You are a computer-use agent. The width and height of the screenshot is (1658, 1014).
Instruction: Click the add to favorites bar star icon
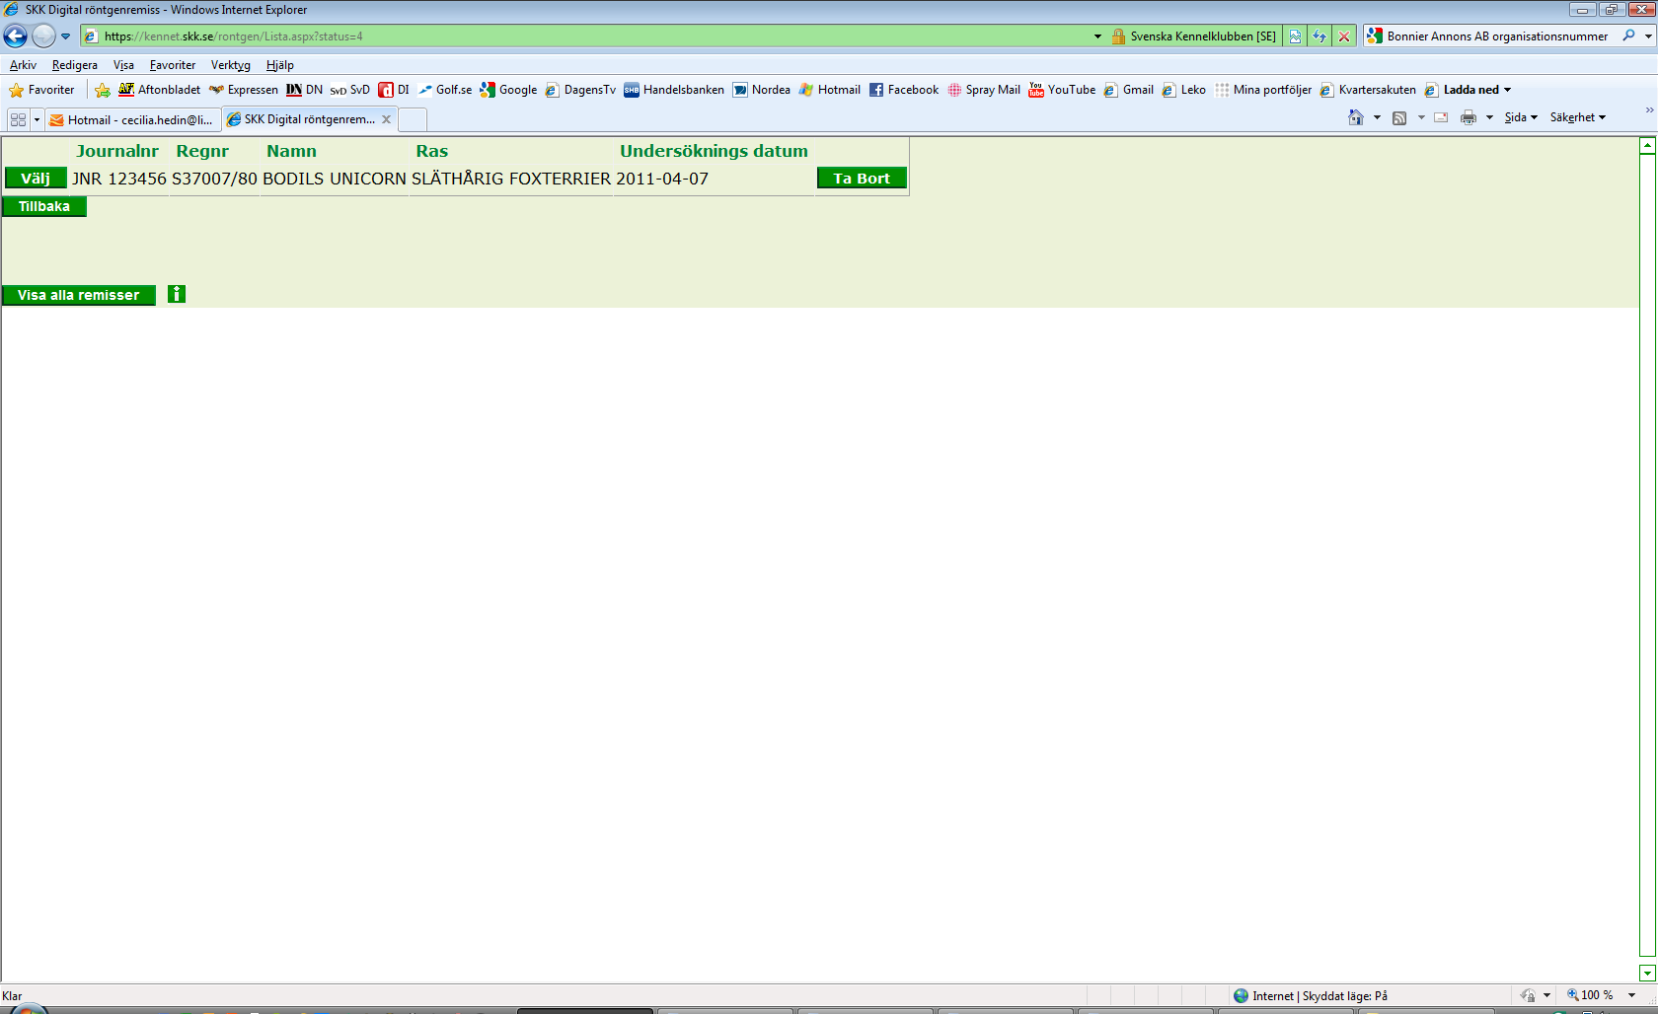[102, 90]
